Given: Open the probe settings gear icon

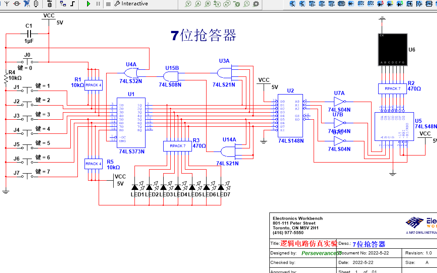Looking at the screenshot, I should tap(255, 4).
